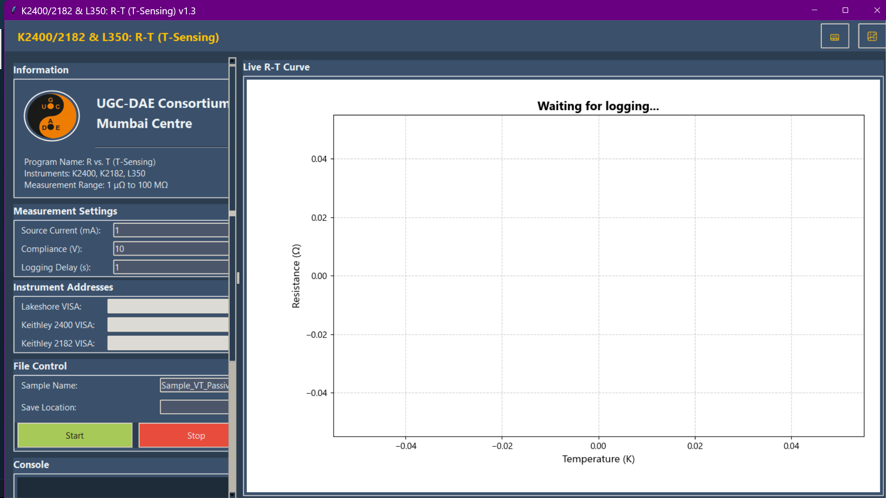Screen dimensions: 886x498
Task: Click the Sample Name text field
Action: pyautogui.click(x=194, y=385)
